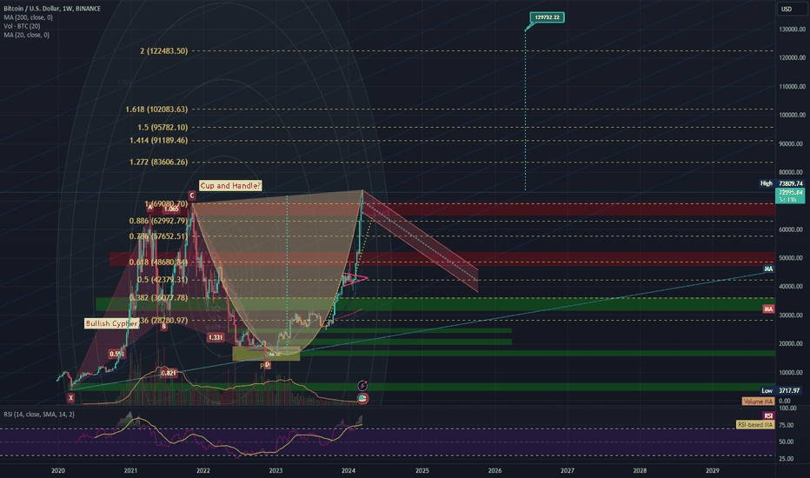Click the US flag economic event icon
This screenshot has width=810, height=478.
(x=362, y=398)
